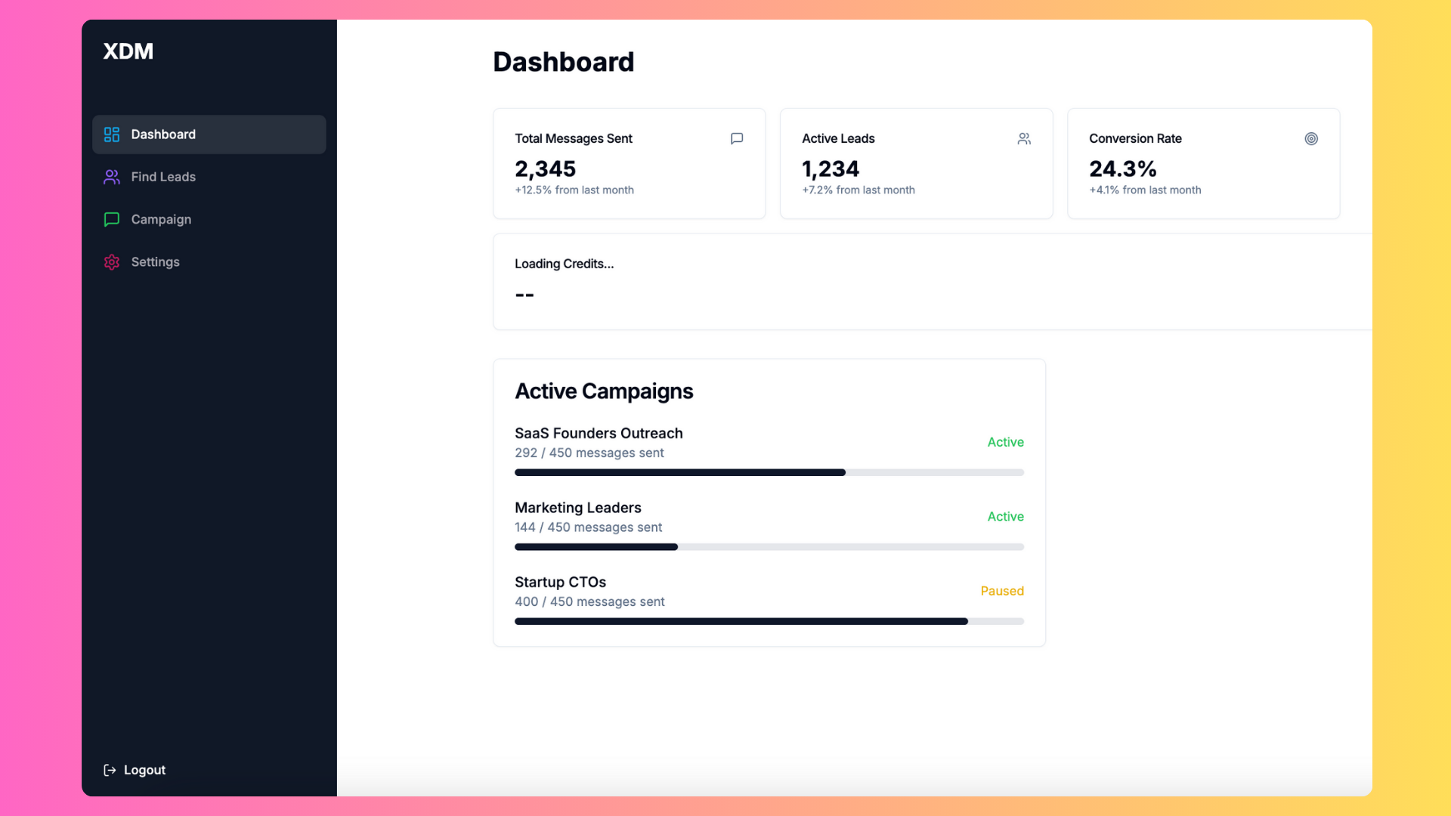Viewport: 1451px width, 816px height.
Task: Open the Settings page label
Action: point(155,262)
